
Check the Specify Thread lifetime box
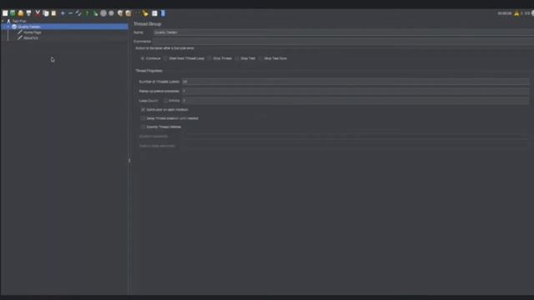143,127
